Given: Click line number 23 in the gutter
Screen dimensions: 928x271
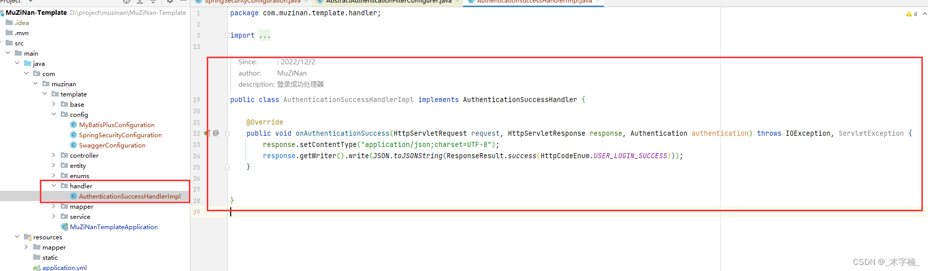Looking at the screenshot, I should click(197, 144).
